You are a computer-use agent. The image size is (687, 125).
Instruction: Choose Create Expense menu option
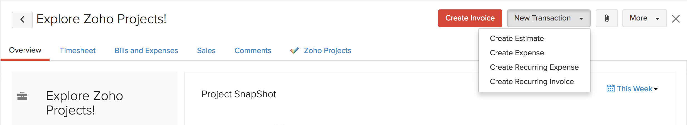(517, 53)
